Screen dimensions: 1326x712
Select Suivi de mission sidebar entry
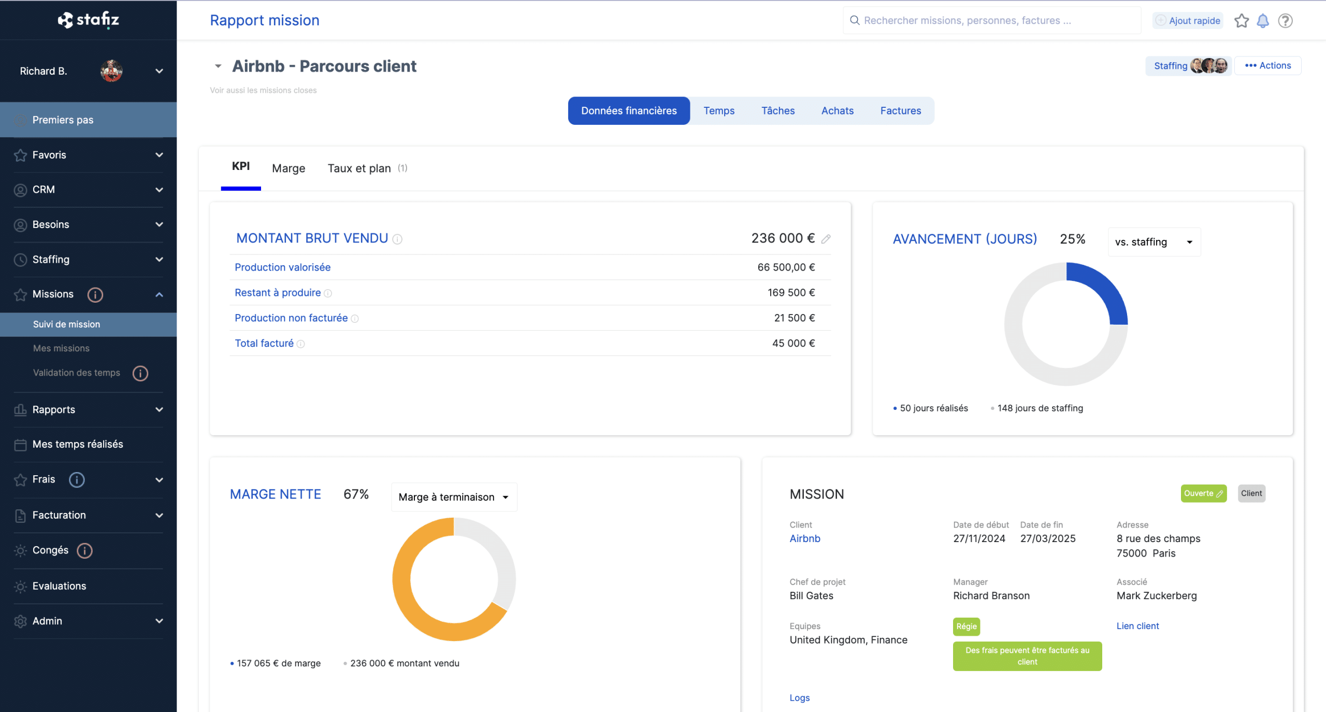tap(88, 324)
